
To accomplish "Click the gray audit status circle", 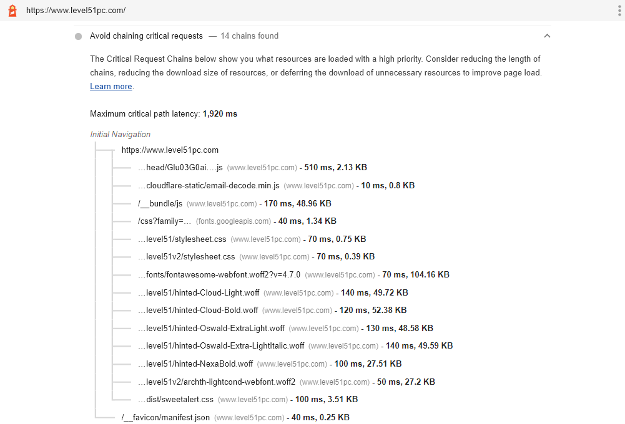I will 78,36.
